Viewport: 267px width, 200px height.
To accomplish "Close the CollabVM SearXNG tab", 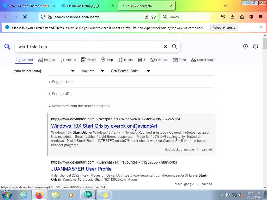I will [x=171, y=6].
